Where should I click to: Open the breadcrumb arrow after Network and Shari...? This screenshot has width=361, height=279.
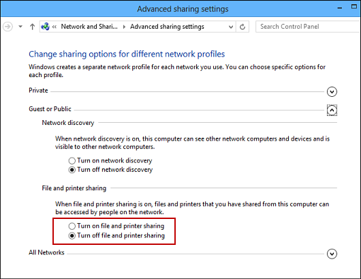[124, 27]
